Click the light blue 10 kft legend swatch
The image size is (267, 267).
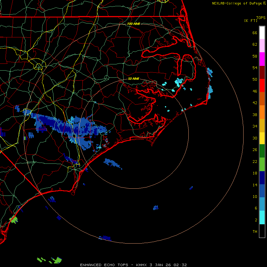point(262,204)
